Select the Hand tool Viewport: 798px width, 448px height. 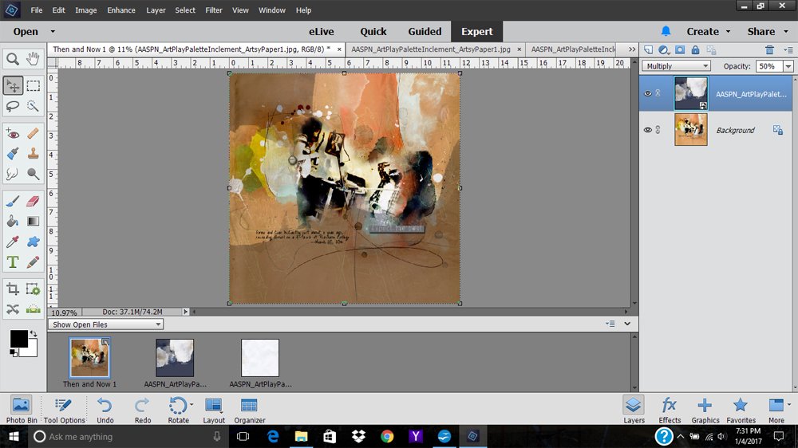(x=33, y=59)
